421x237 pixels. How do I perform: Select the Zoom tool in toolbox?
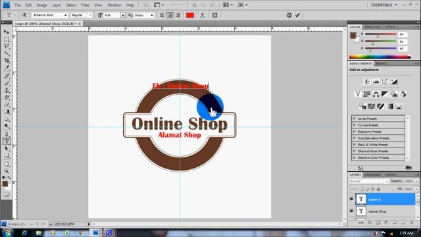(x=7, y=171)
